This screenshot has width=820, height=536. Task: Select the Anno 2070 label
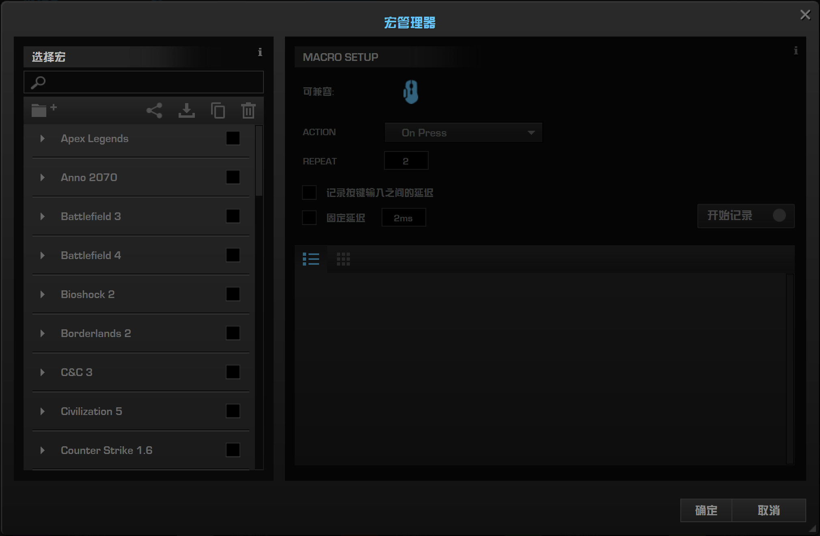pyautogui.click(x=89, y=177)
